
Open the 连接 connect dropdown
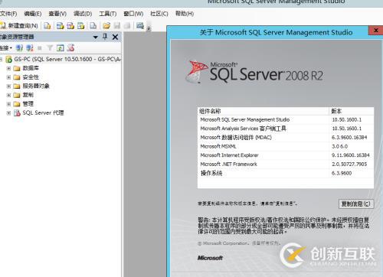pos(6,47)
